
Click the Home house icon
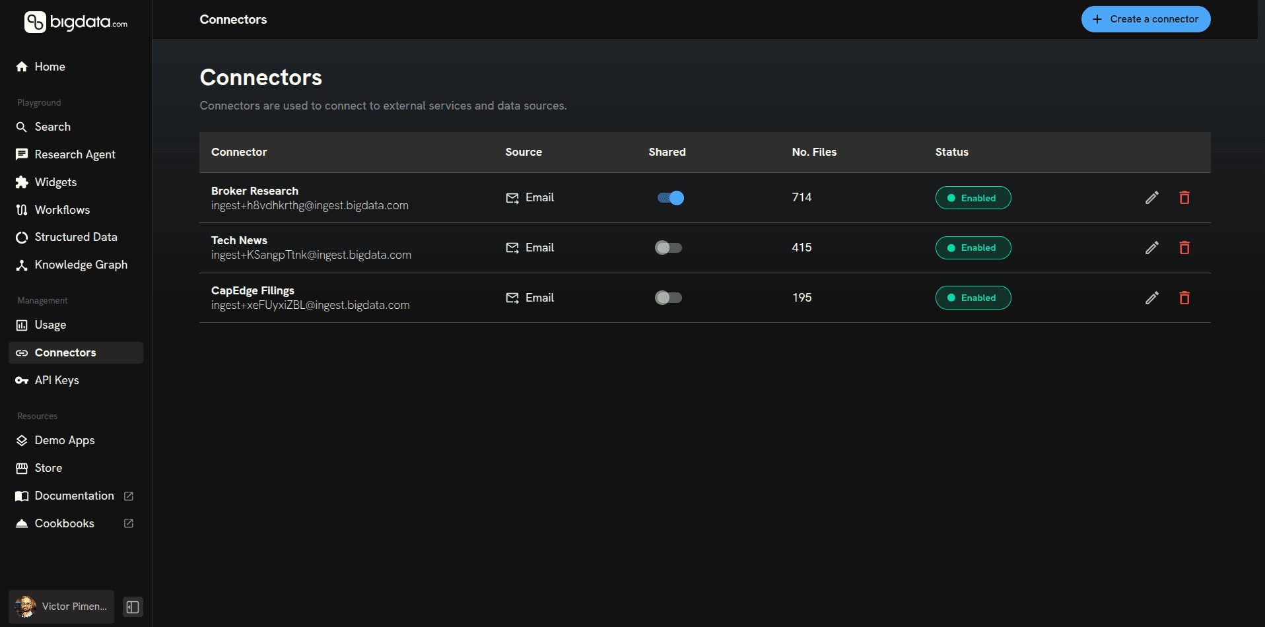[22, 67]
